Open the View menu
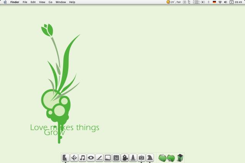The image size is (245, 163). tap(42, 2)
